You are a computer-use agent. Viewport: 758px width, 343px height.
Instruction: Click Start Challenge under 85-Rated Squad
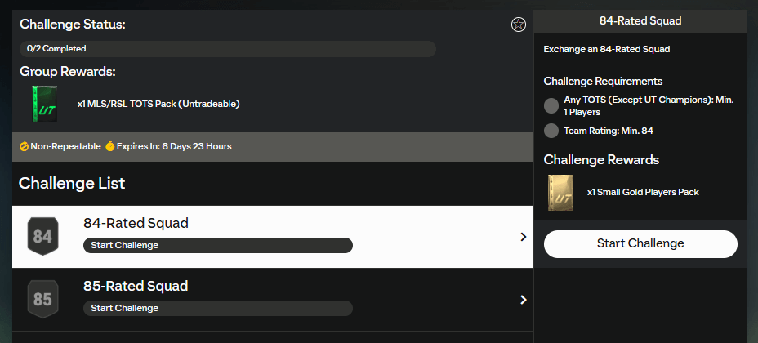pyautogui.click(x=217, y=308)
